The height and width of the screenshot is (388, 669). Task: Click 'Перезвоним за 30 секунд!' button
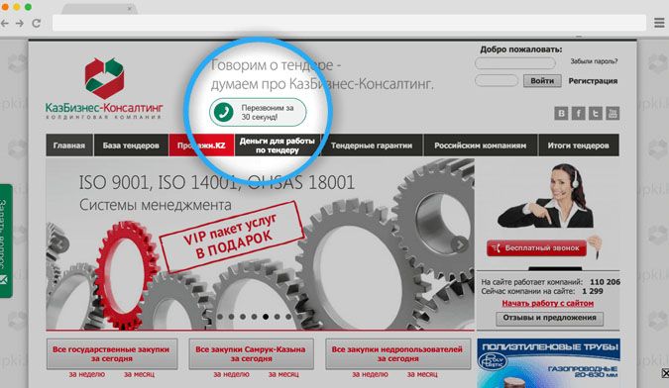pos(258,112)
